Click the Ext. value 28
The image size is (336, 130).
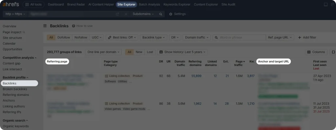[x=227, y=103]
